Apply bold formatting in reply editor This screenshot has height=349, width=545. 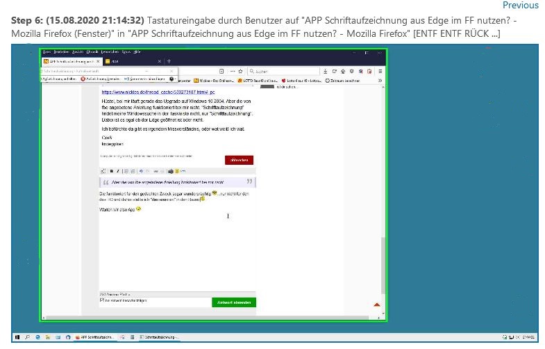coord(111,171)
